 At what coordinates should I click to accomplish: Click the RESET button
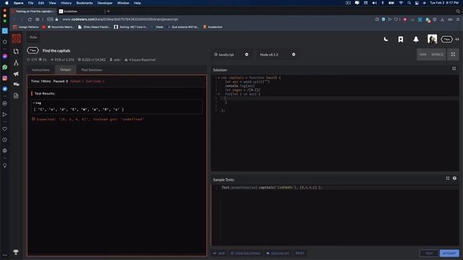(x=300, y=253)
